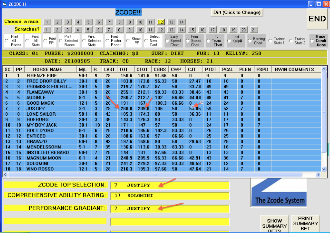Select the MENDELSSOHN horse row
Screen dimensions: 331x233
click(x=162, y=147)
